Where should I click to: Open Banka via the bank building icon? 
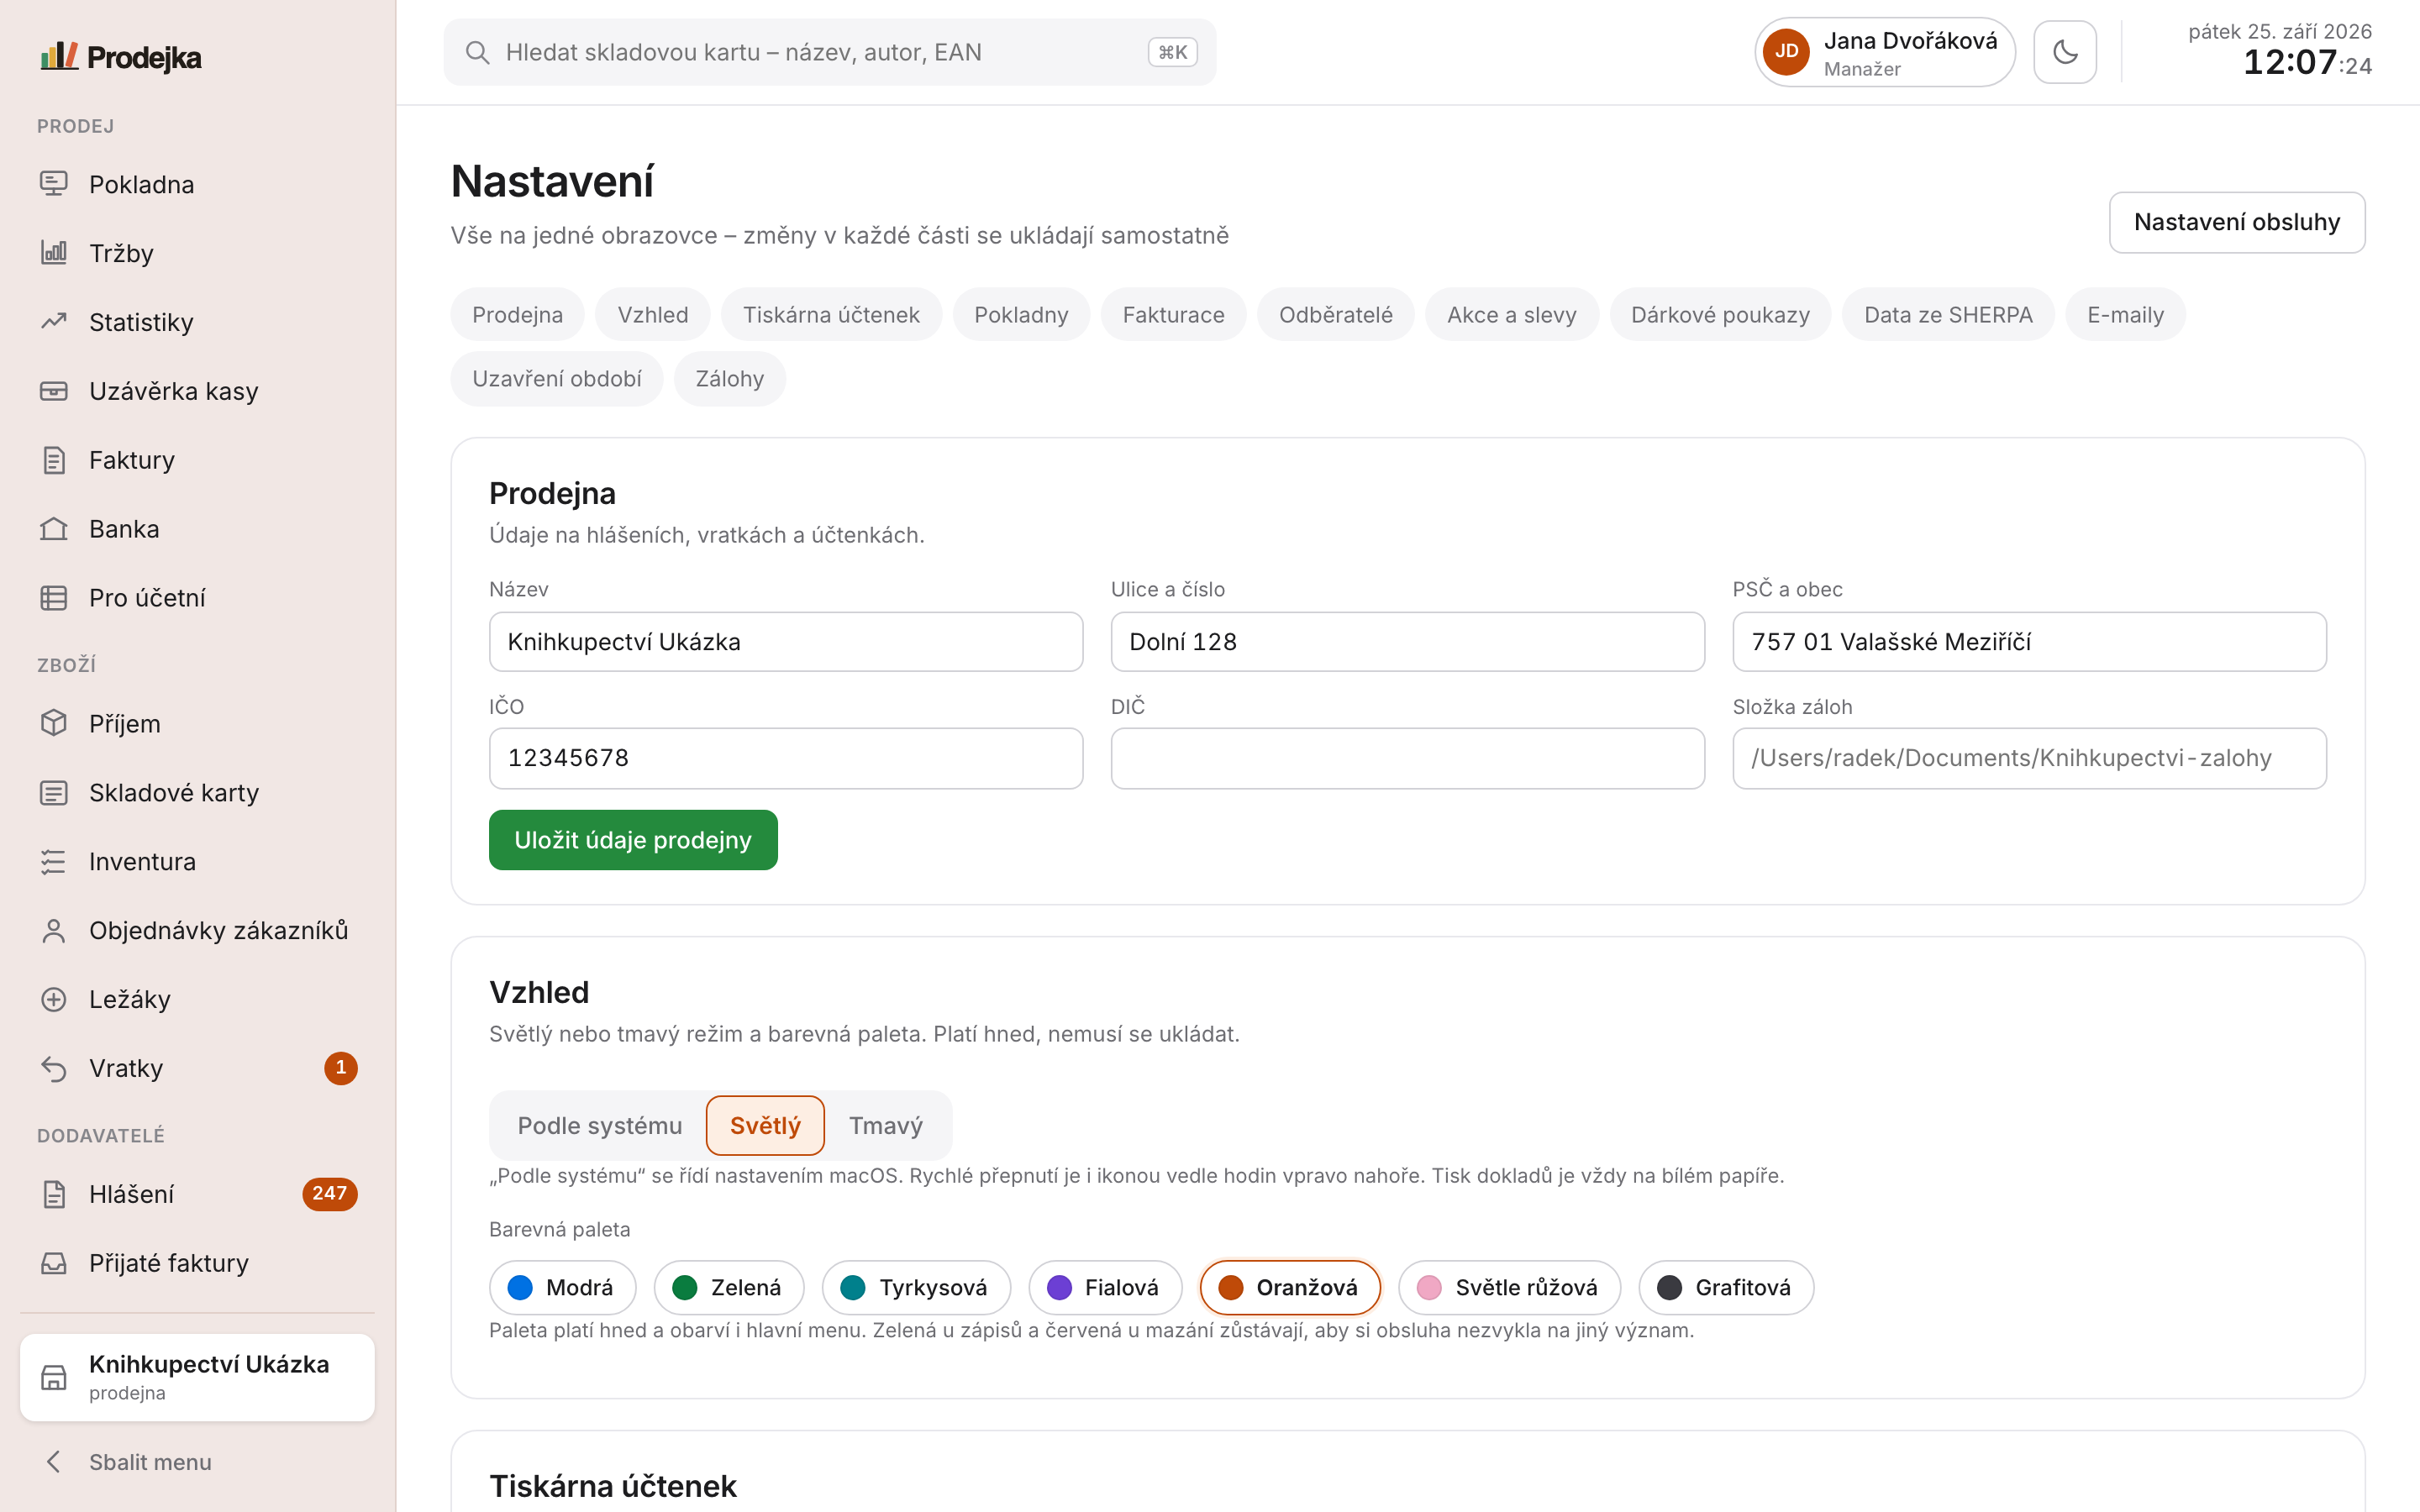click(53, 529)
